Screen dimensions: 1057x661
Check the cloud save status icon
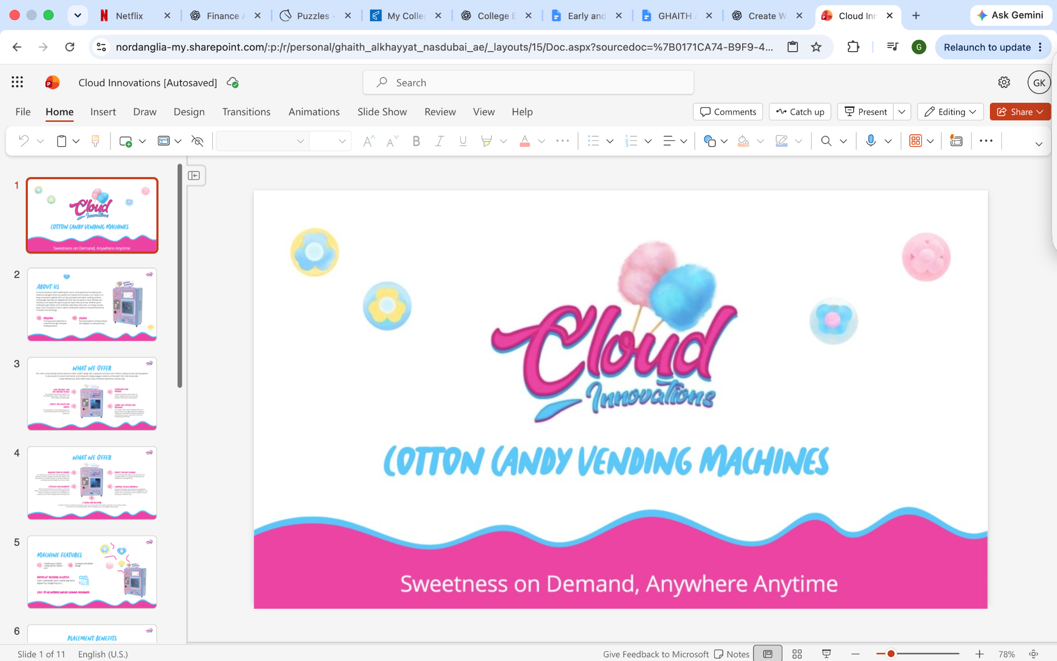[x=233, y=83]
